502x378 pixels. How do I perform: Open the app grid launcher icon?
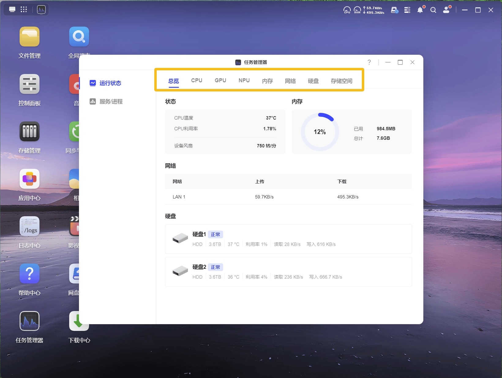tap(24, 9)
